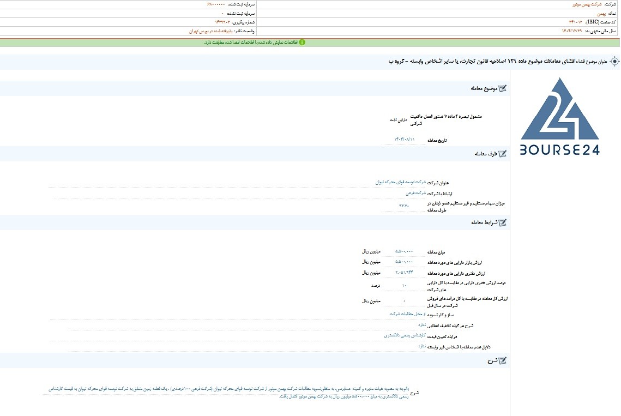Click pricing process value کارشناس رسمی دادگستری
Screen dimensions: 621x416
point(405,335)
